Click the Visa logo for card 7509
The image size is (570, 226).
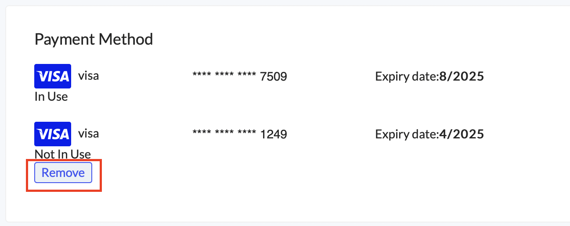pos(53,77)
